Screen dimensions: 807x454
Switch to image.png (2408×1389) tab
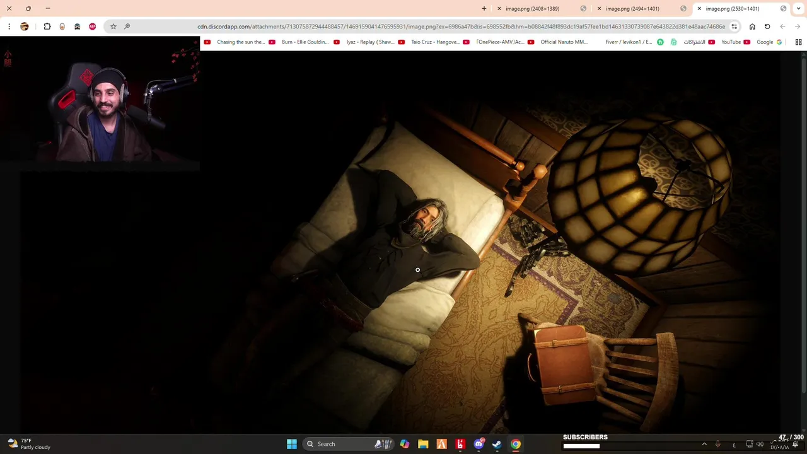coord(540,9)
